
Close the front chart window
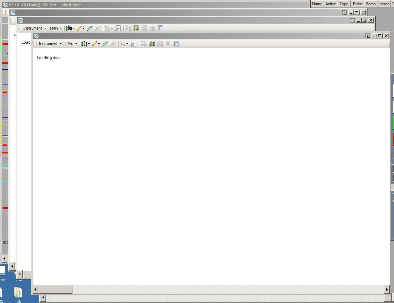387,36
